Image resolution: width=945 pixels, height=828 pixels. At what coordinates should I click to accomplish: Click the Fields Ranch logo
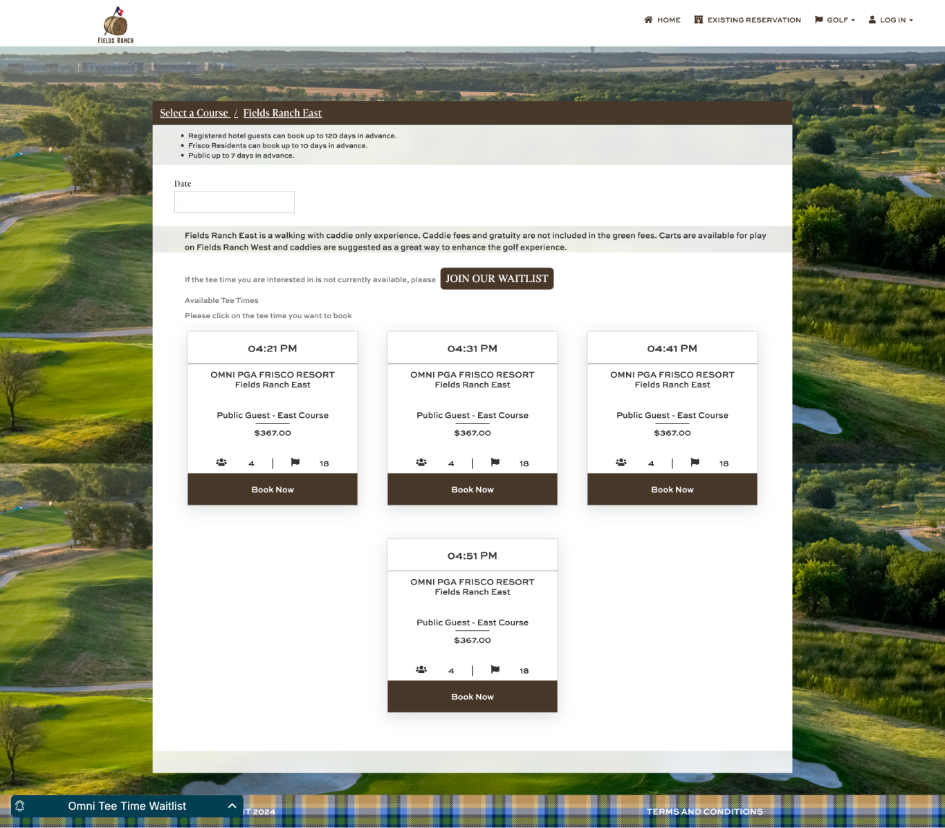(x=116, y=25)
